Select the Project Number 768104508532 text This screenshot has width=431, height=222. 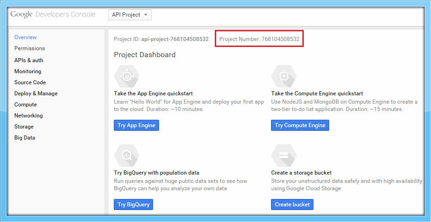259,39
